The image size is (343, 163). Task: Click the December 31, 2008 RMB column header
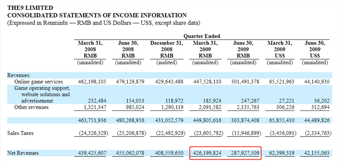click(x=166, y=49)
